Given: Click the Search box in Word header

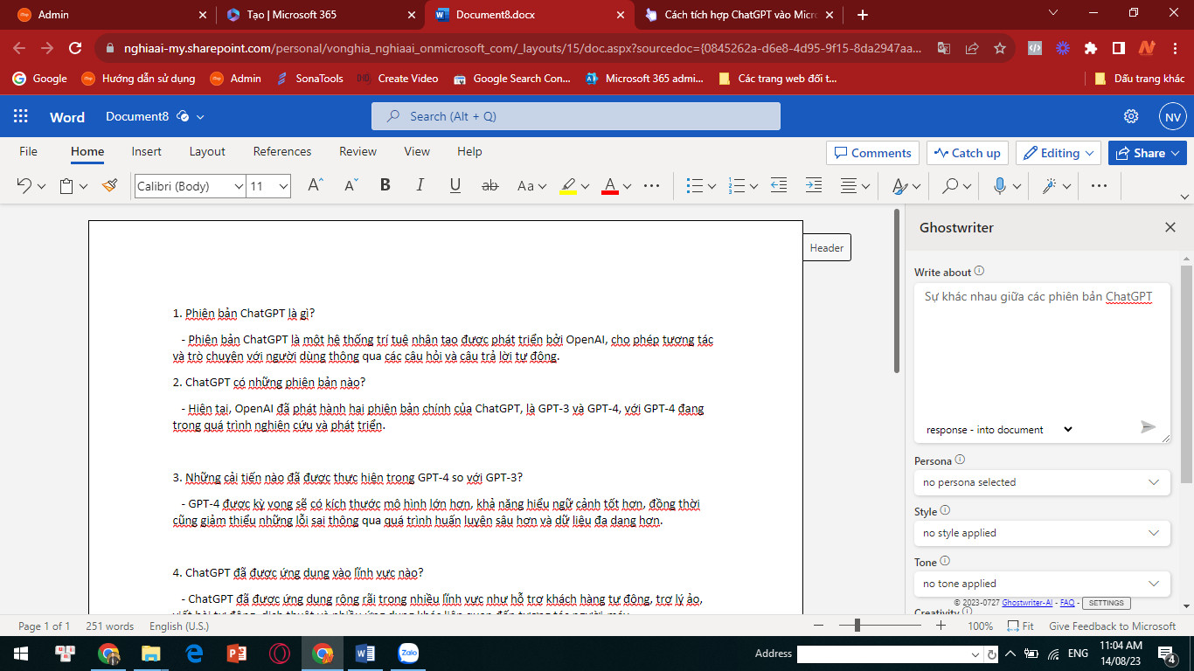Looking at the screenshot, I should tap(575, 116).
